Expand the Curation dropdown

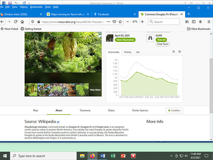coord(174,110)
